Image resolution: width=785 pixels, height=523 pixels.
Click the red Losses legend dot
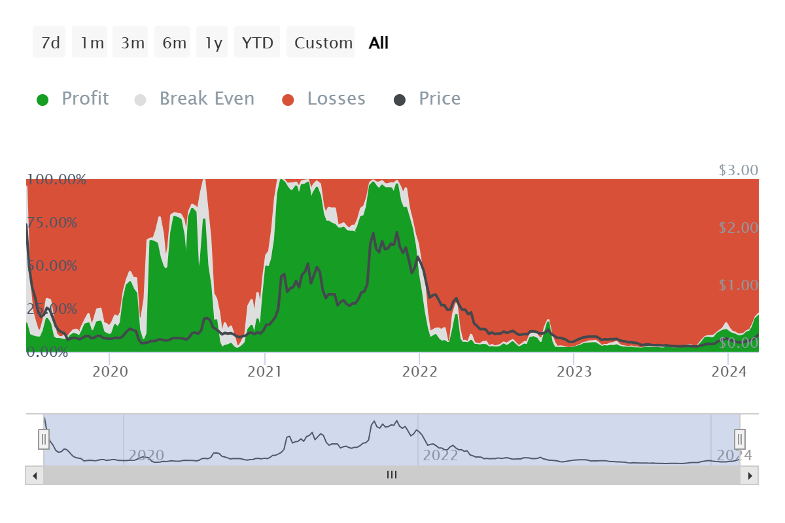click(288, 100)
